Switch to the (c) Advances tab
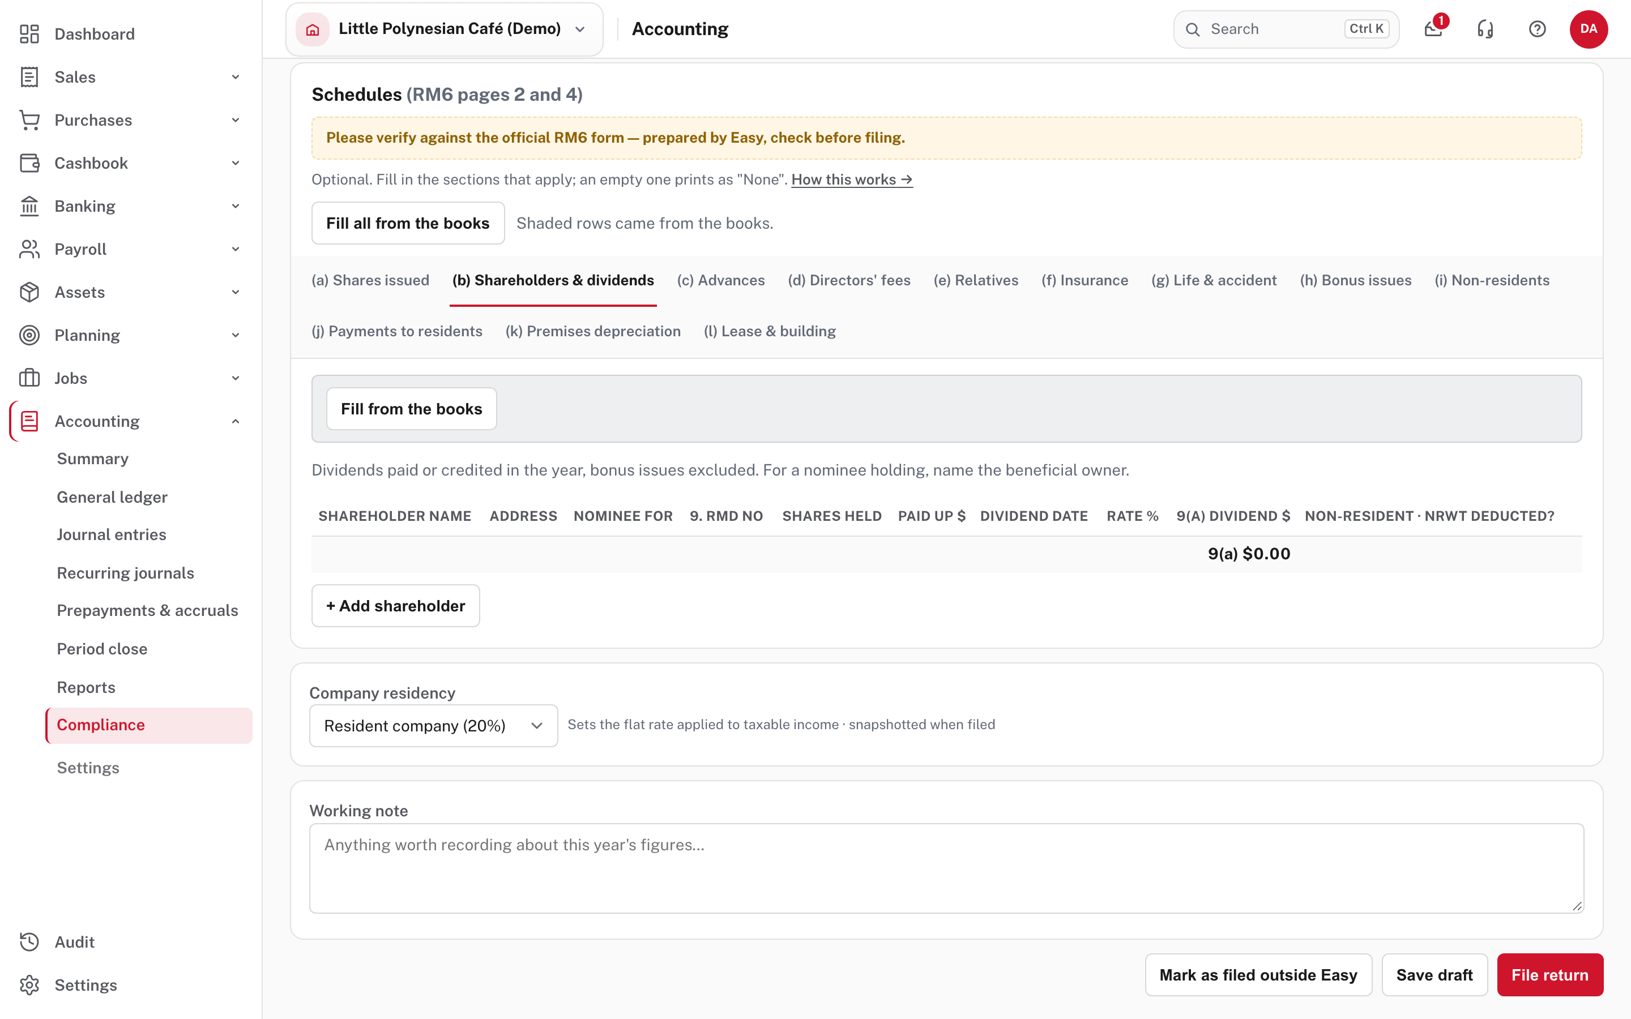 pos(720,280)
